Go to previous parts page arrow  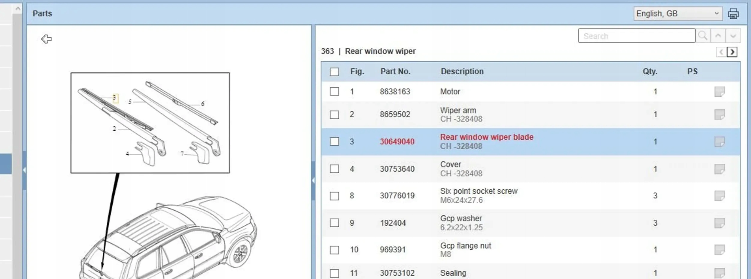click(x=721, y=52)
